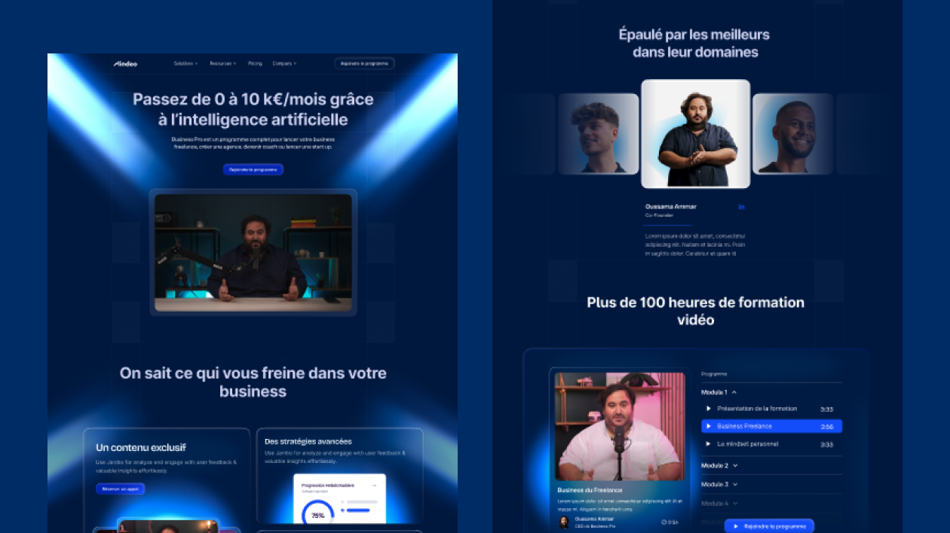
Task: Click the Des stratégies avancées card heading
Action: pyautogui.click(x=308, y=441)
